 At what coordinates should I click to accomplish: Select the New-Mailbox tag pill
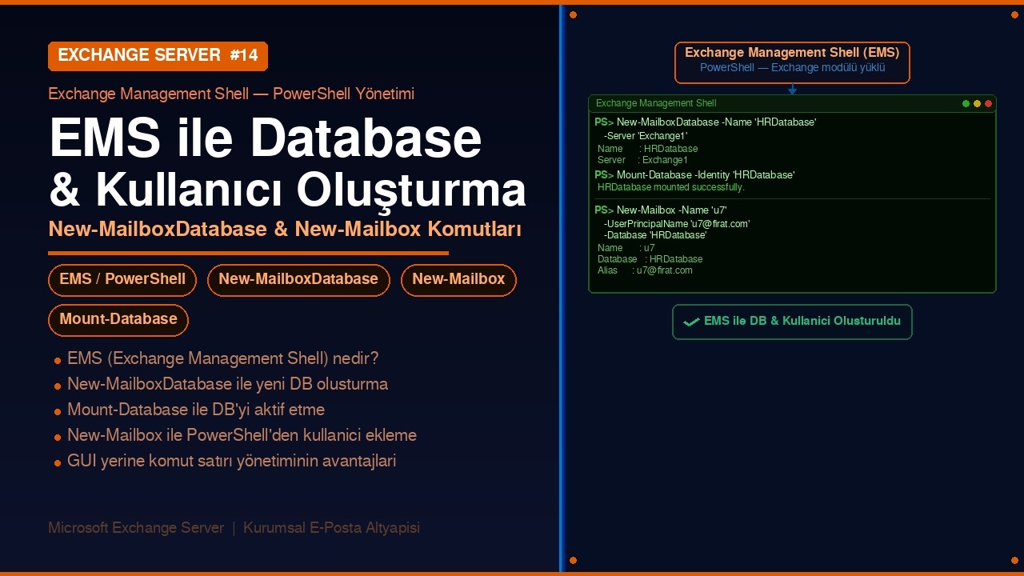coord(458,280)
